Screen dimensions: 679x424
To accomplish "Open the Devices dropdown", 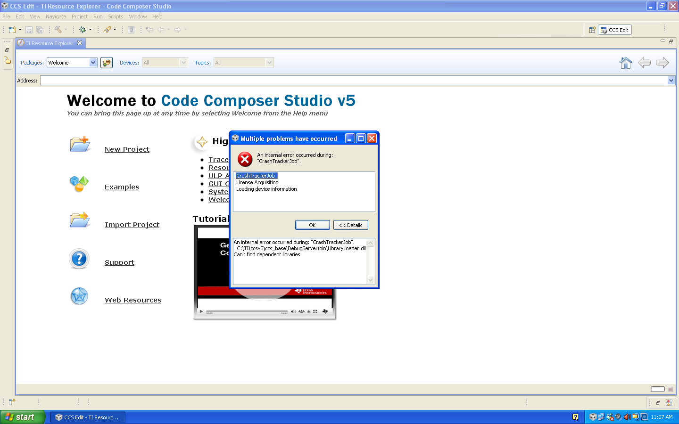I will [x=165, y=63].
